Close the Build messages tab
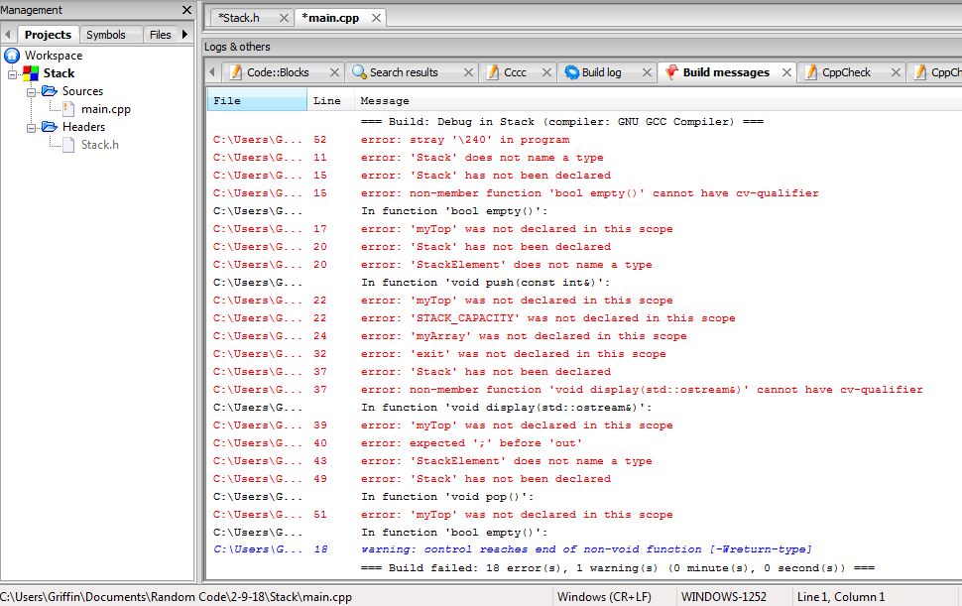 (x=786, y=72)
